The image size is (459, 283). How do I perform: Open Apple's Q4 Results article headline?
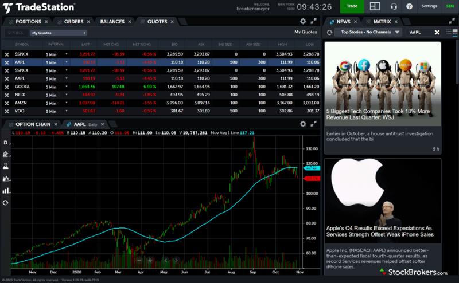(380, 231)
